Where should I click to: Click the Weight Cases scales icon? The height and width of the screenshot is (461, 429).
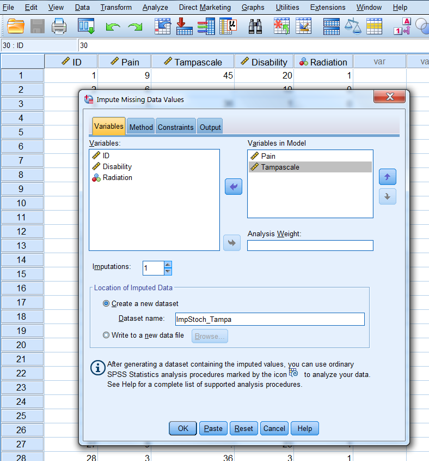[353, 26]
